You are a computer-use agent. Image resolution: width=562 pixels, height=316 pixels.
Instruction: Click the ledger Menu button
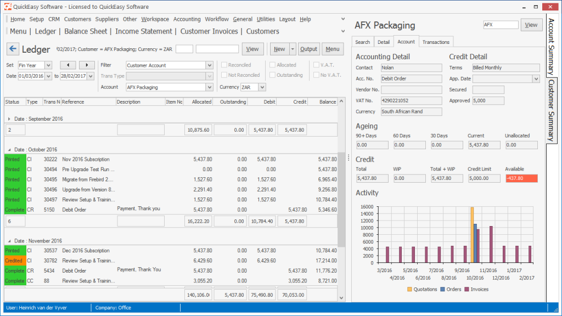click(332, 49)
